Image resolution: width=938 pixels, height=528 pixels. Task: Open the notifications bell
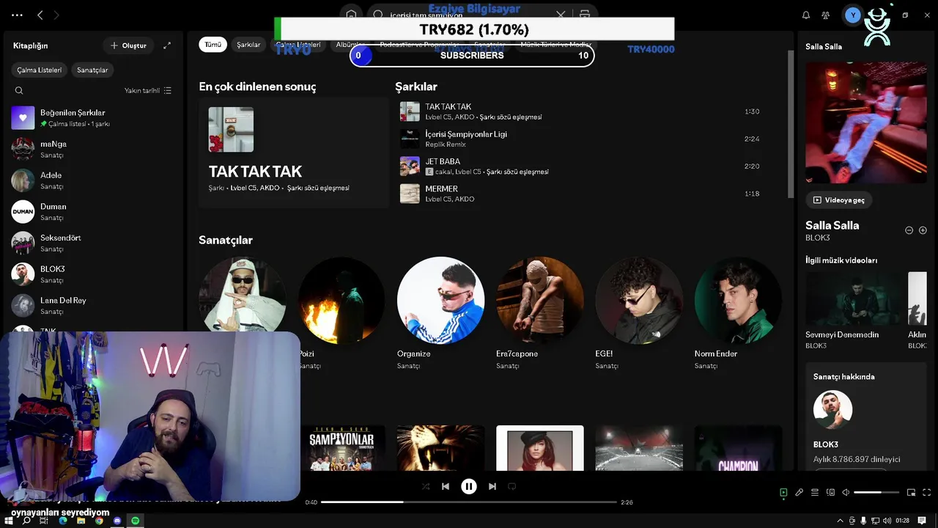click(806, 15)
